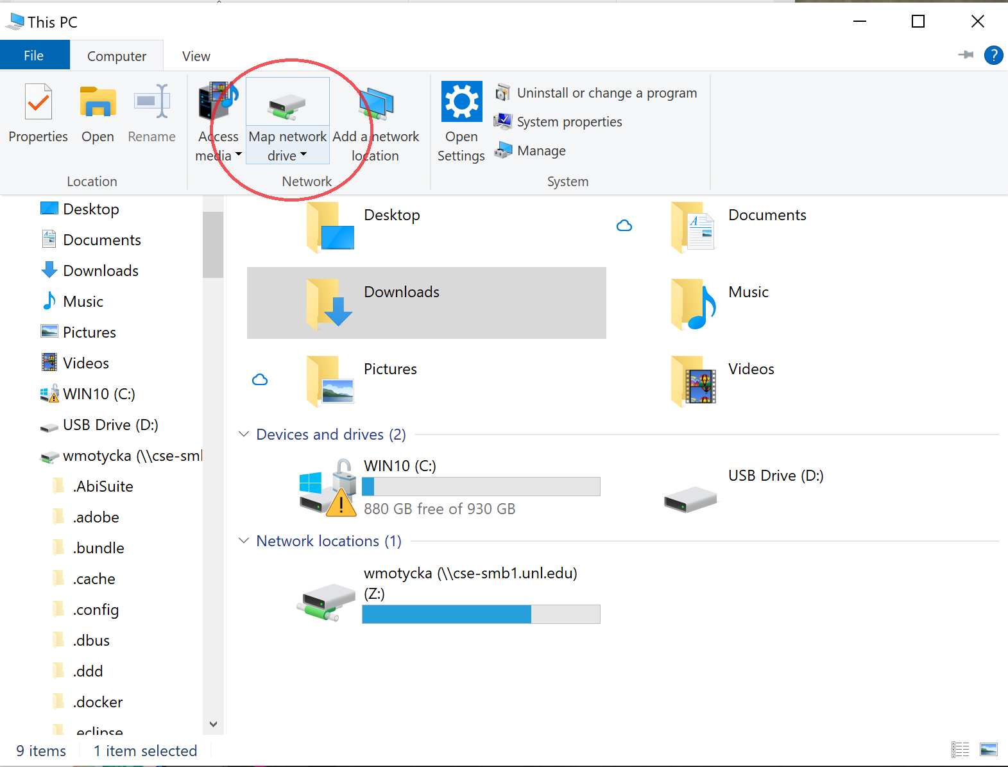
Task: Click the Add a network location icon
Action: click(x=376, y=104)
